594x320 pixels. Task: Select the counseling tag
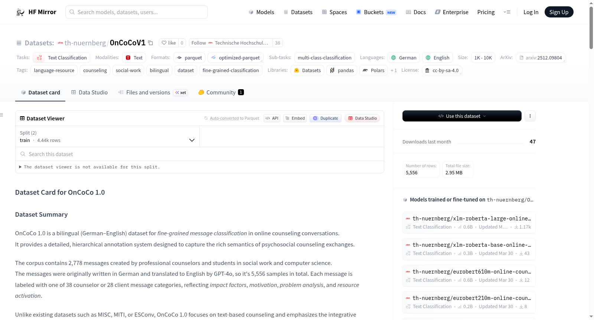pyautogui.click(x=95, y=70)
